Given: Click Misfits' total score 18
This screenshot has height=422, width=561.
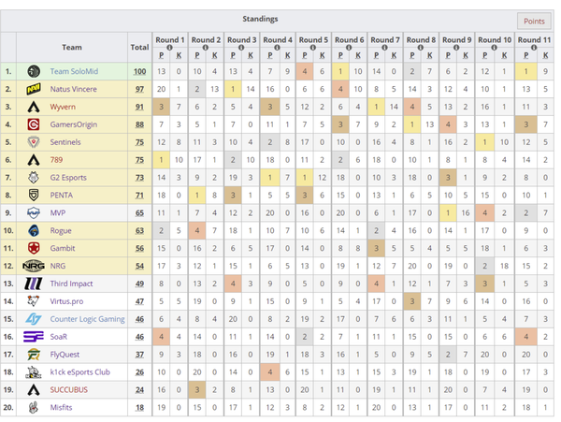Looking at the screenshot, I should 139,407.
